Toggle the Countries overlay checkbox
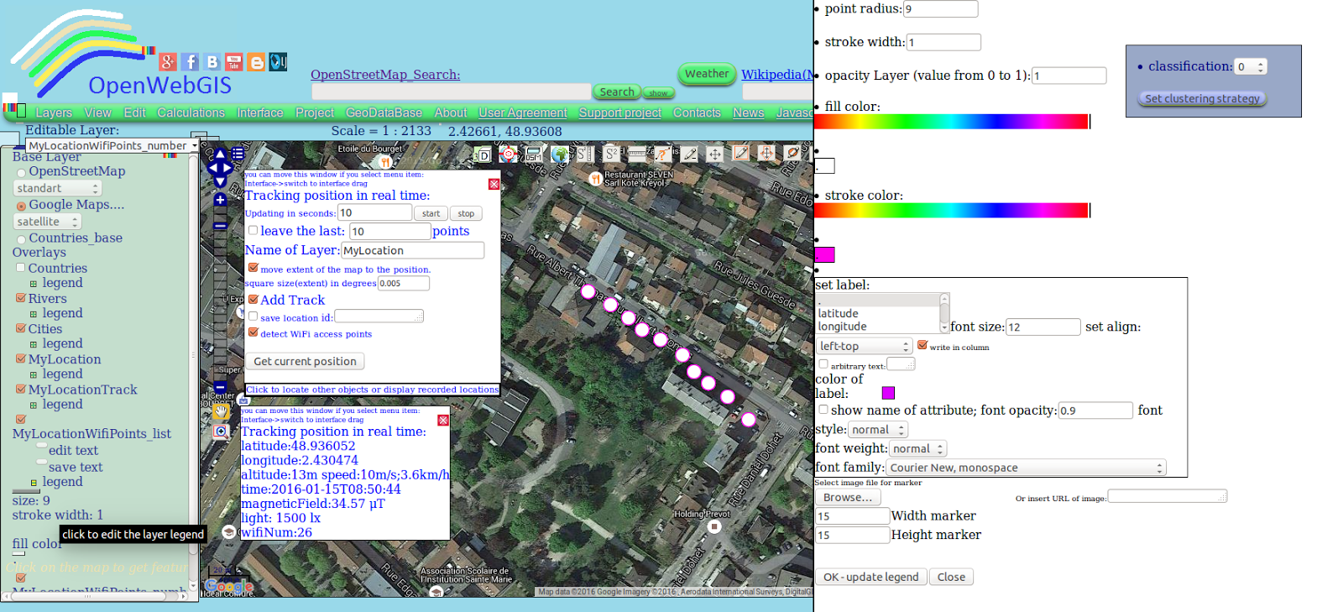The image size is (1343, 612). click(20, 268)
